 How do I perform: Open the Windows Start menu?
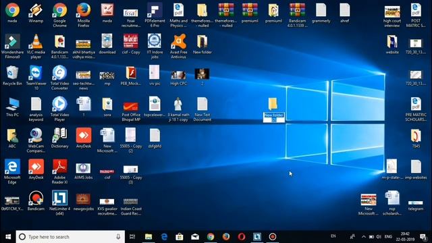[x=8, y=237]
